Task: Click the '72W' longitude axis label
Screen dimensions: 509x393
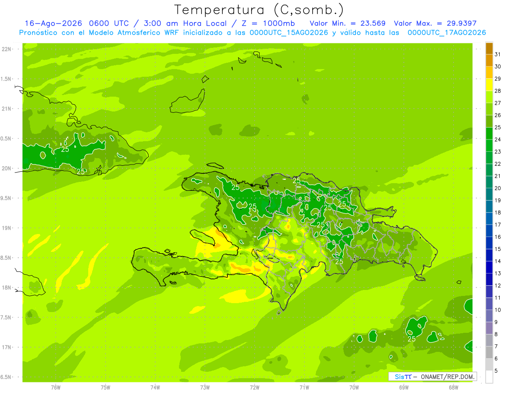Action: pos(255,387)
